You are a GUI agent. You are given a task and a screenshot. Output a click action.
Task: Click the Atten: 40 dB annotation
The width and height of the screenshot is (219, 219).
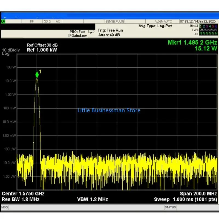coord(109,35)
